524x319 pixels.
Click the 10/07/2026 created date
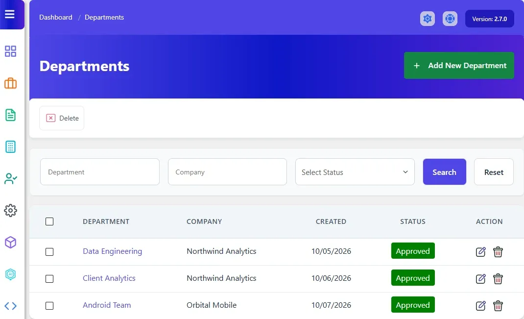click(331, 305)
